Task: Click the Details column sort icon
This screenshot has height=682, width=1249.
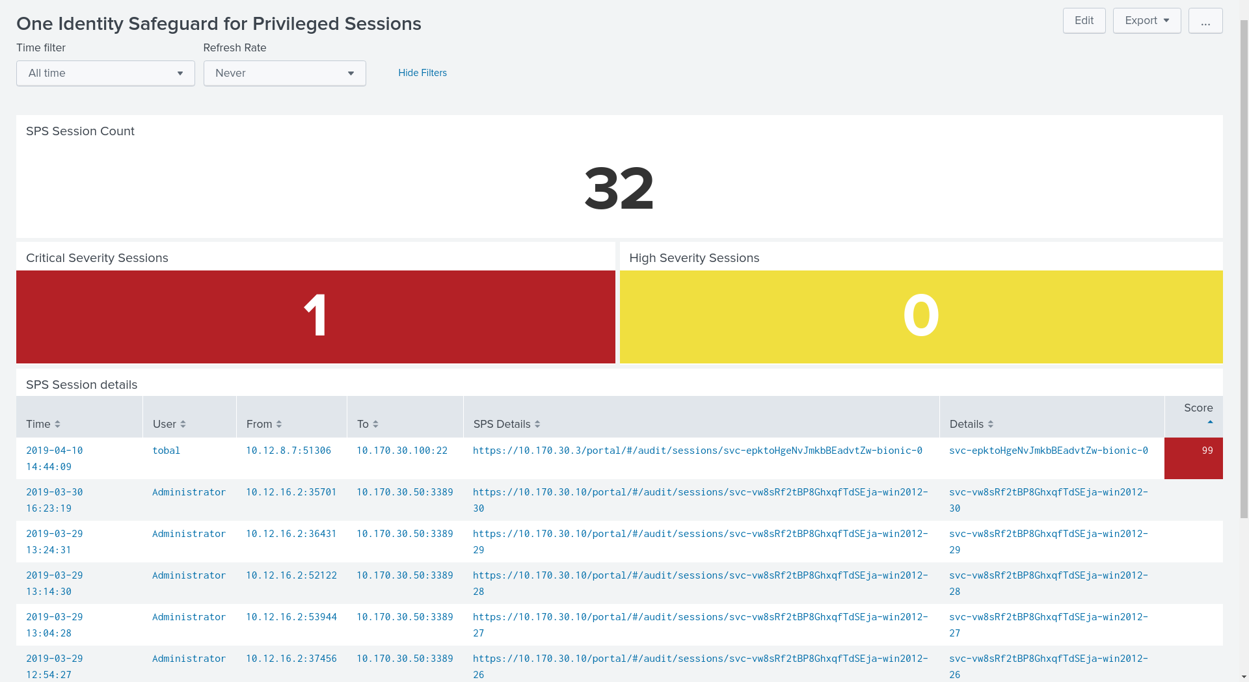Action: (x=990, y=424)
